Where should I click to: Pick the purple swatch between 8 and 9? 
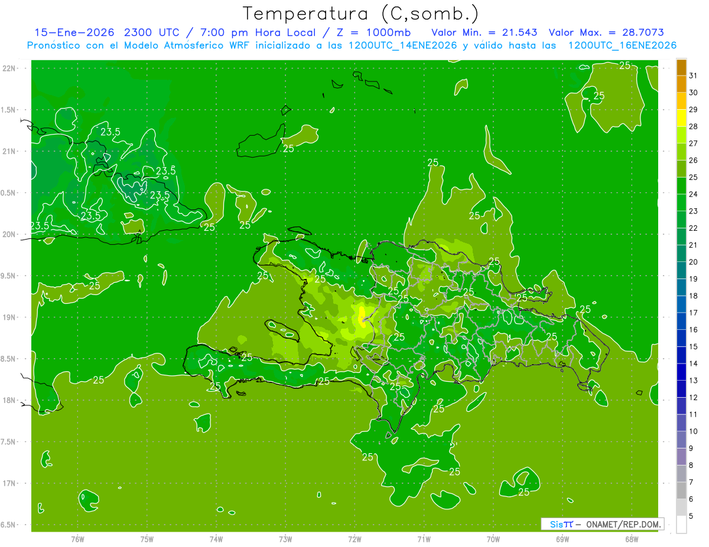coord(681,457)
